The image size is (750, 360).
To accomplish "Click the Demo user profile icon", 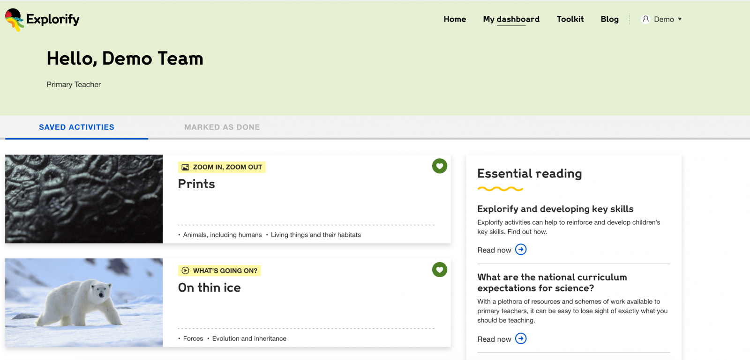I will point(645,19).
